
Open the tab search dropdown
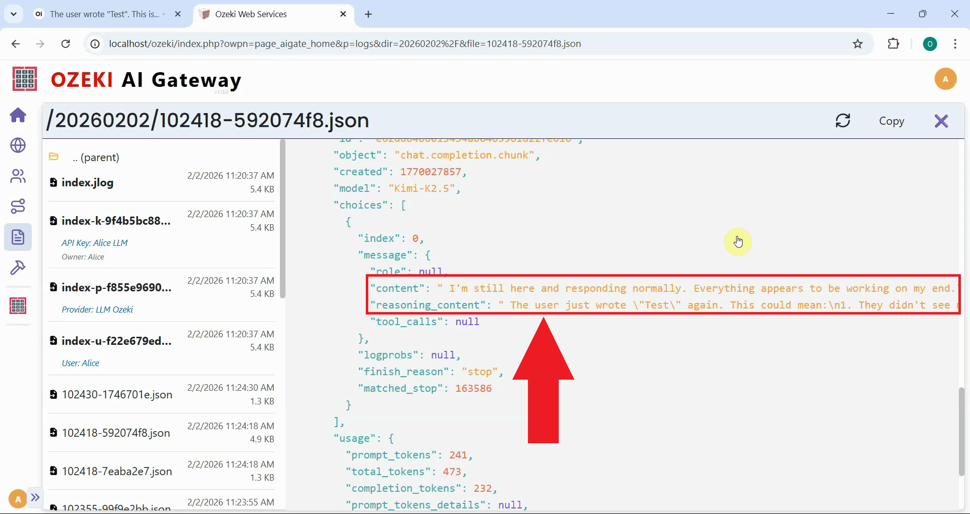[14, 14]
